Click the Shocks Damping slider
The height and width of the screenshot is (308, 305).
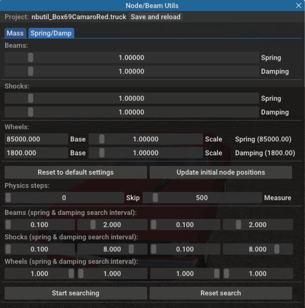(132, 112)
